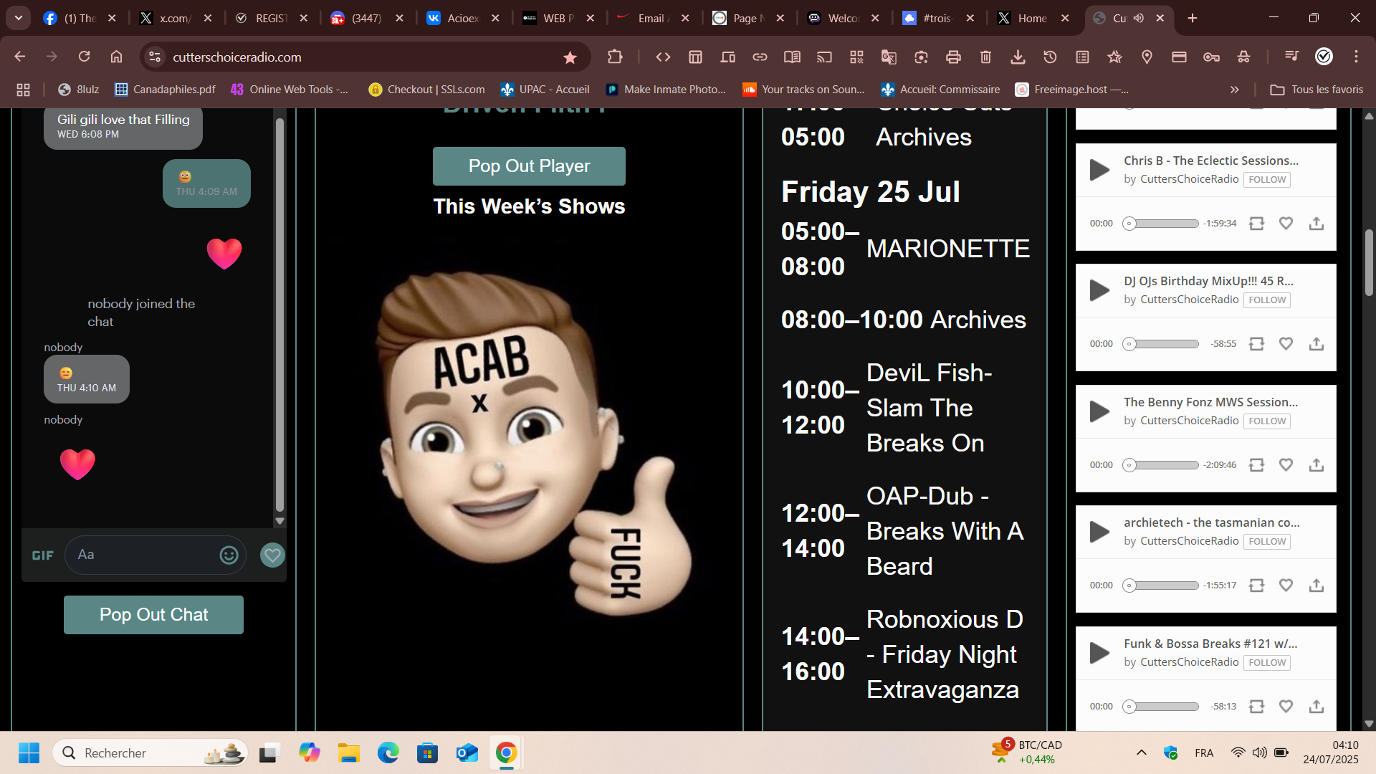This screenshot has height=774, width=1376.
Task: Open the GIF picker in chat
Action: pyautogui.click(x=43, y=555)
